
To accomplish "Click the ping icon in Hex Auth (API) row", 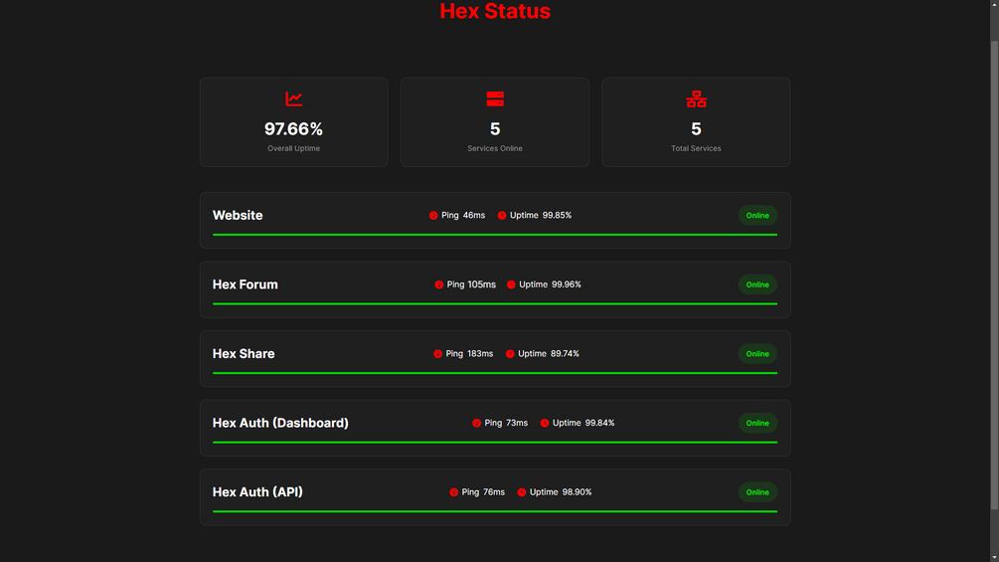I will point(453,492).
